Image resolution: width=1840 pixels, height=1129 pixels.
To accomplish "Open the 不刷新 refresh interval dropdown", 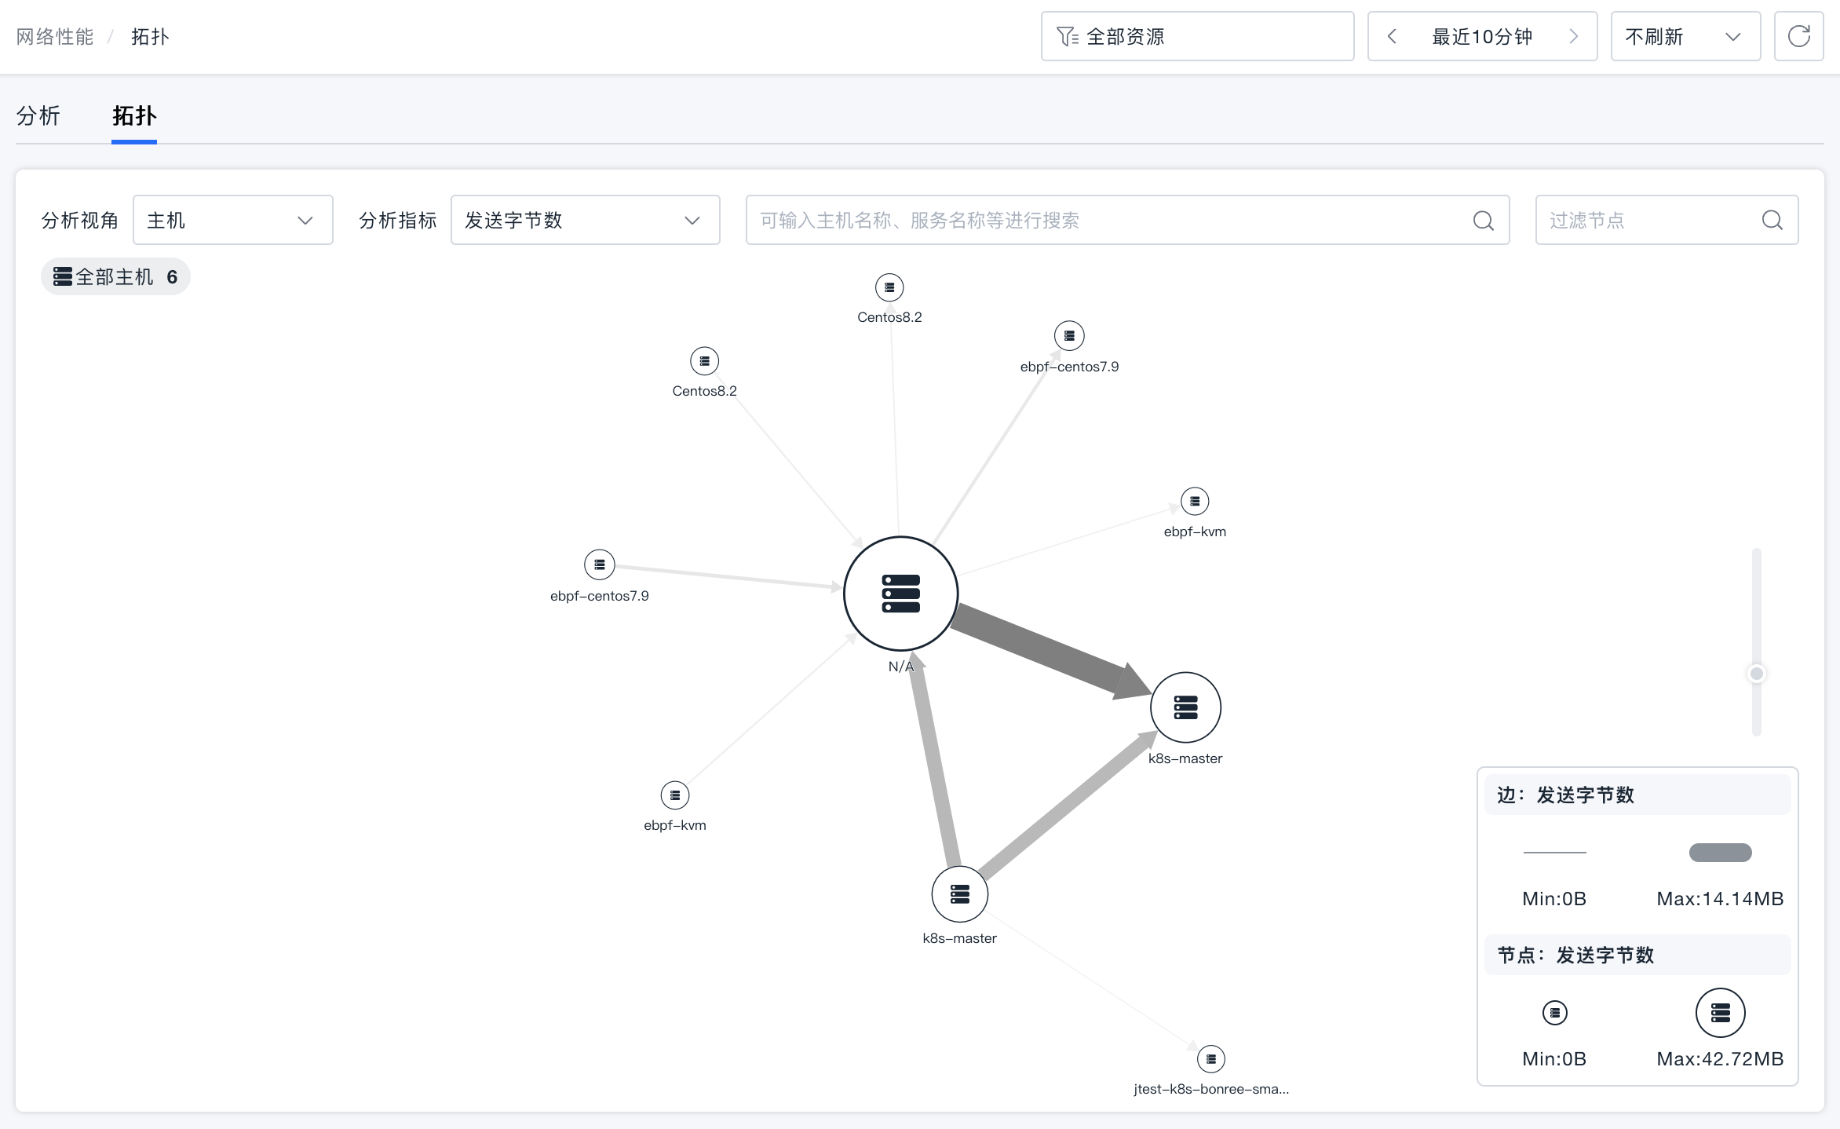I will tap(1685, 36).
